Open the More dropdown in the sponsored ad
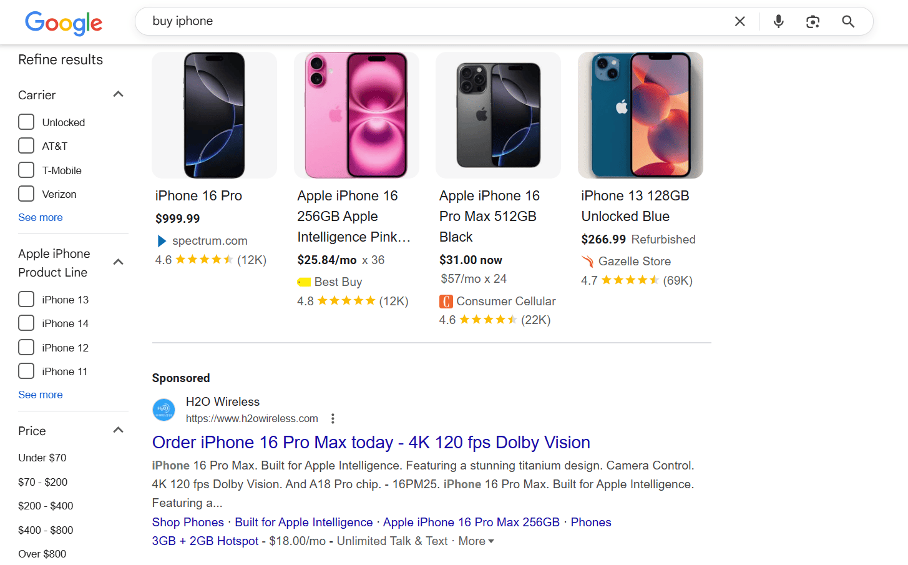Screen dimensions: 908x565 [x=476, y=541]
